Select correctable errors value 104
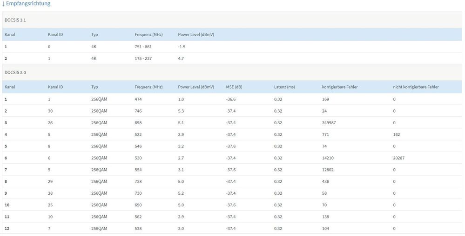The height and width of the screenshot is (236, 465). 326,229
